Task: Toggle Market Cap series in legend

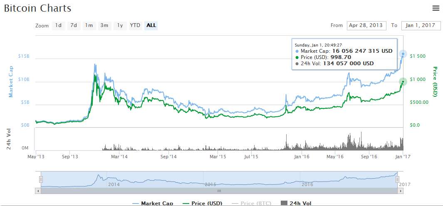Action: 153,203
